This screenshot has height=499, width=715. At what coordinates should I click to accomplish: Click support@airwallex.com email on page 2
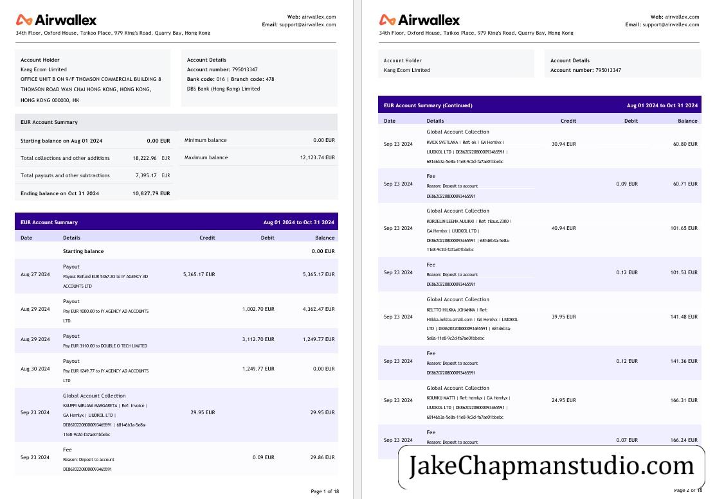(x=670, y=24)
